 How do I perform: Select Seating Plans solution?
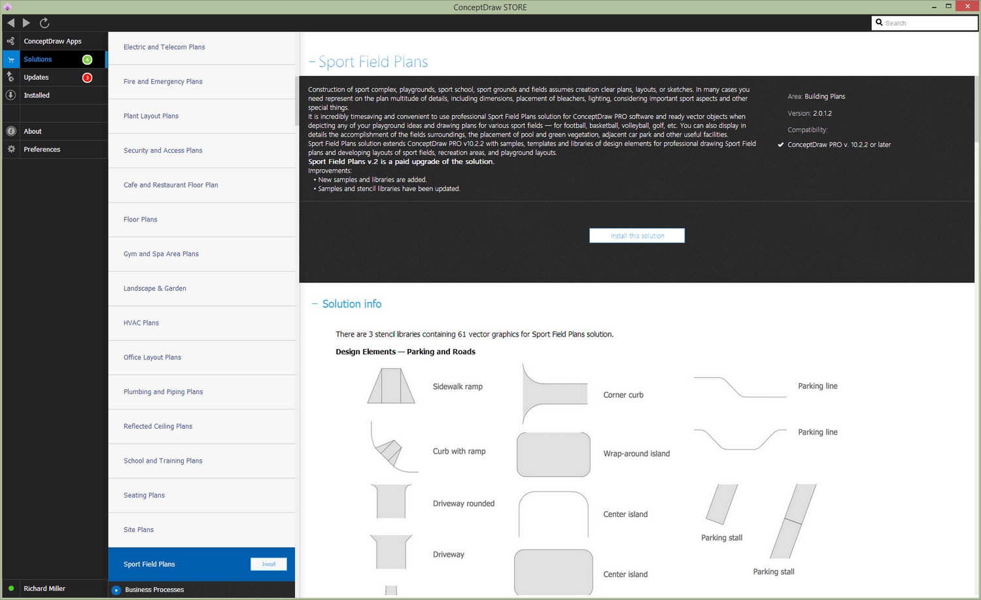[x=201, y=495]
